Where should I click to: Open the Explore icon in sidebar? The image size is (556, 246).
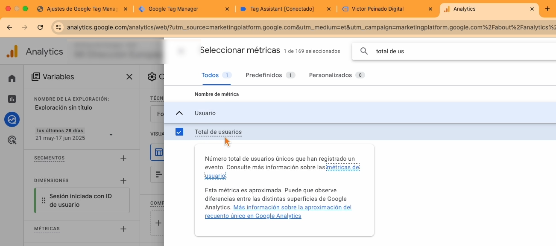pos(12,119)
